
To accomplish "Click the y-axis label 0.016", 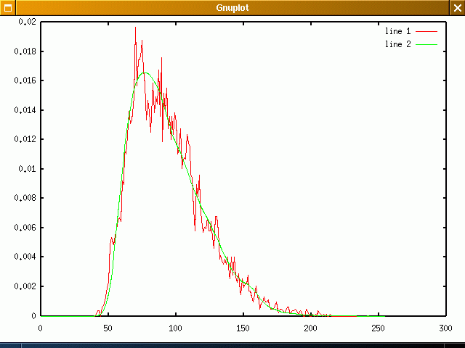I will (25, 81).
